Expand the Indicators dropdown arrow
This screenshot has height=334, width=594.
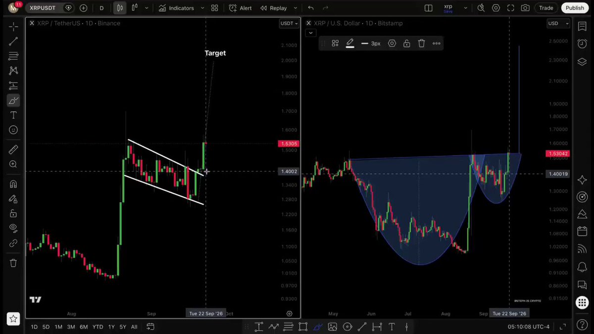coord(202,8)
